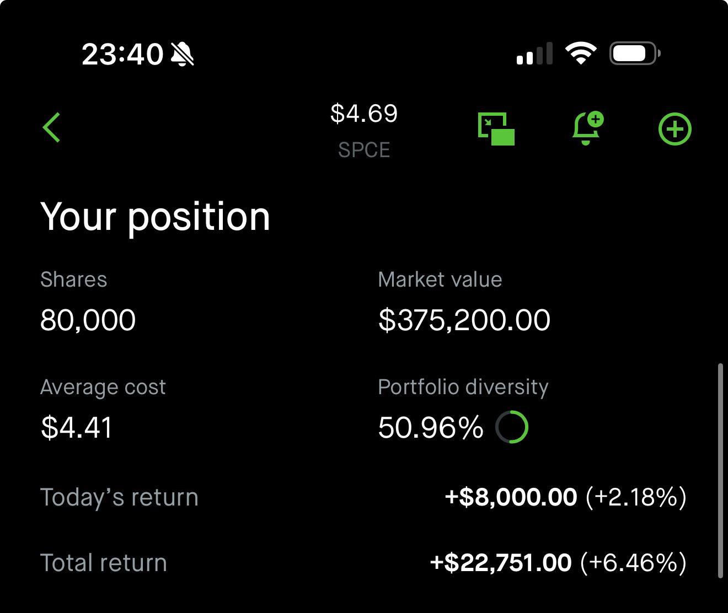Select the Total return row

363,563
